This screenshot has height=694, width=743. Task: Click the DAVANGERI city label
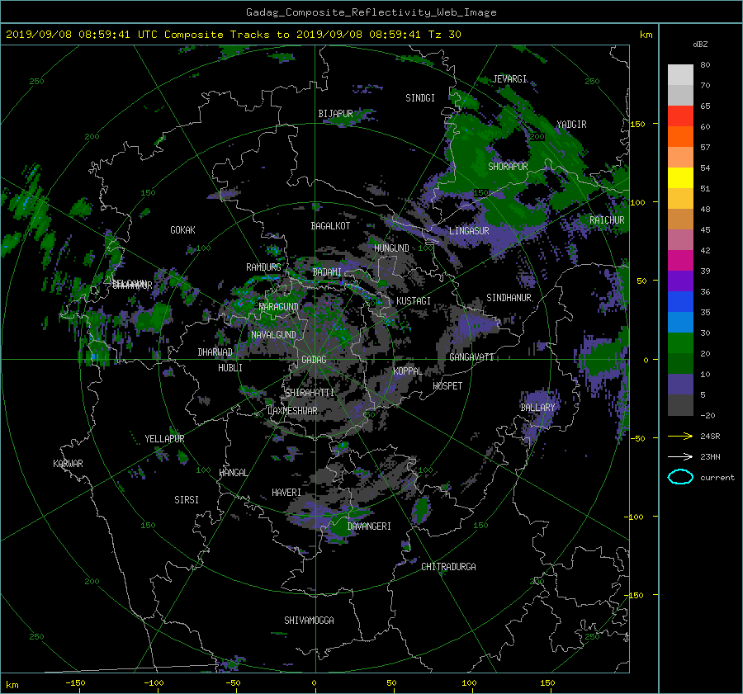tap(369, 526)
